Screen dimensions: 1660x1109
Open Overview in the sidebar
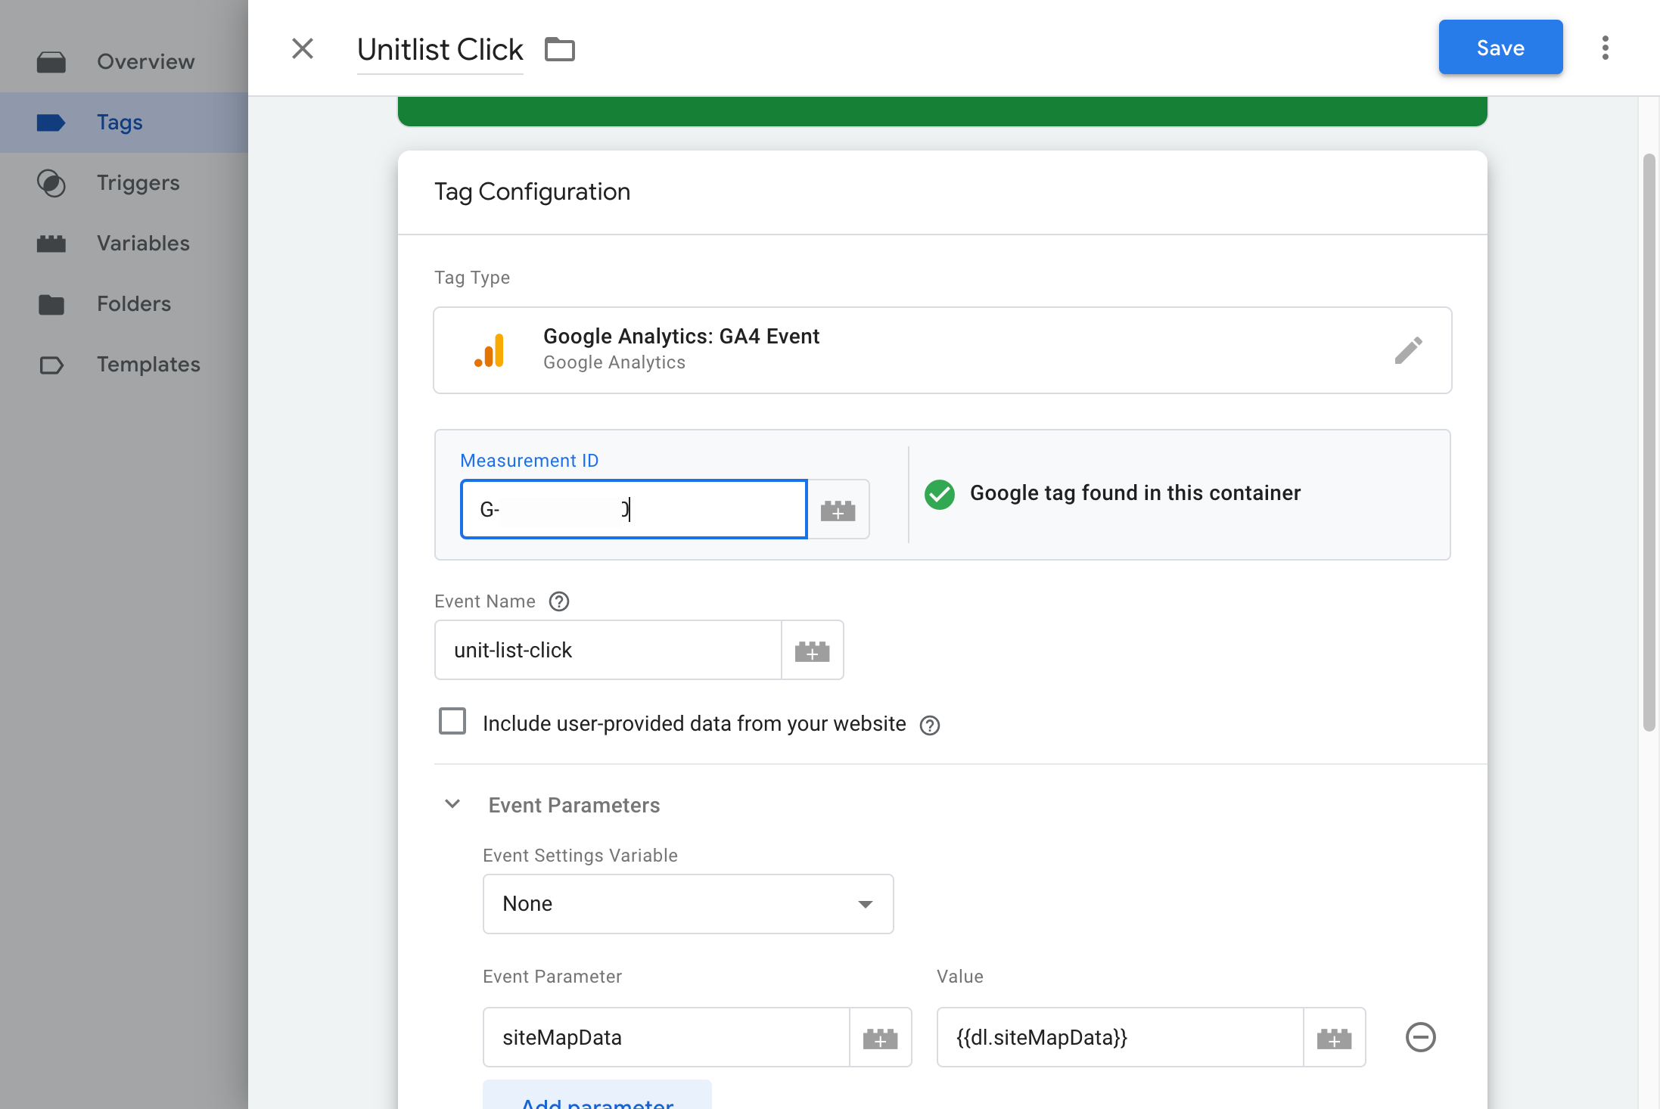pyautogui.click(x=124, y=61)
